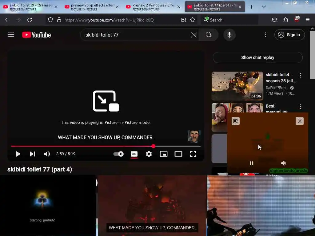
Task: Skip to the next video
Action: pyautogui.click(x=33, y=154)
